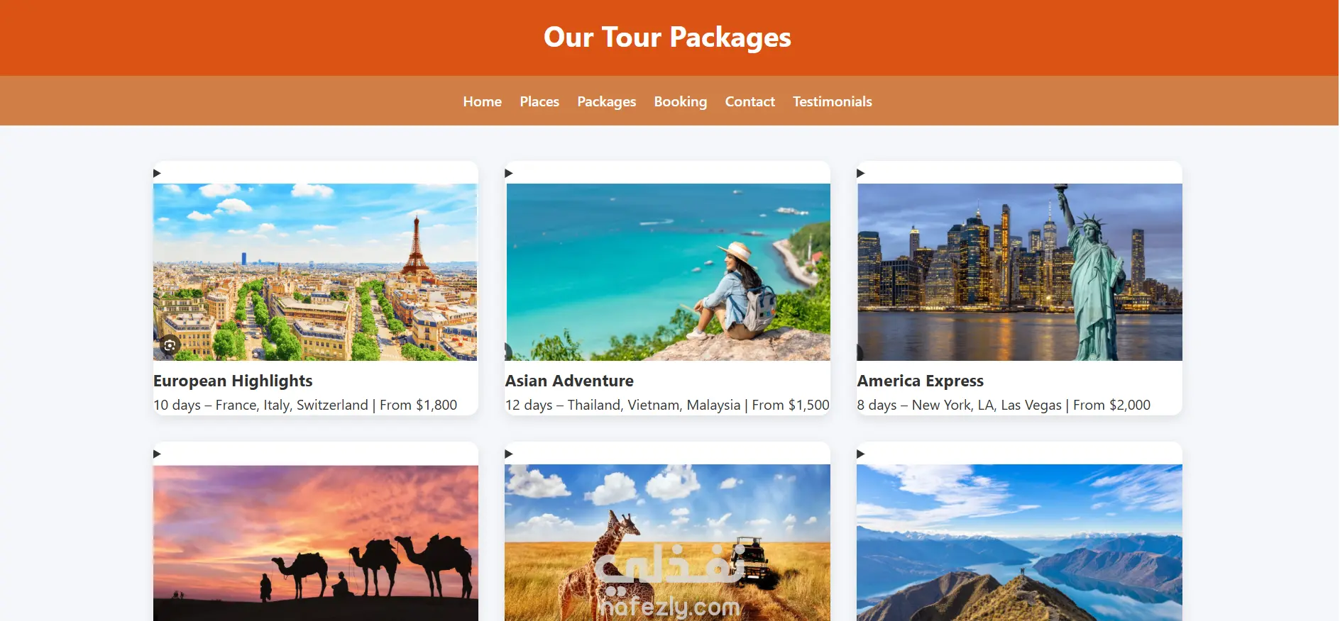This screenshot has height=621, width=1340.
Task: Click the camels at sunset photo
Action: click(x=315, y=543)
